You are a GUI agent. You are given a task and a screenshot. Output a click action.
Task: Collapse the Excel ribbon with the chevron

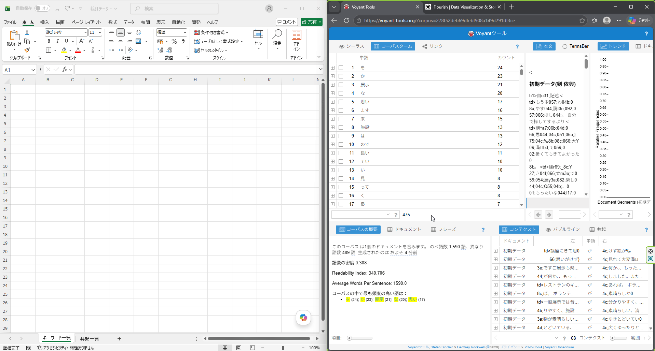tap(319, 57)
